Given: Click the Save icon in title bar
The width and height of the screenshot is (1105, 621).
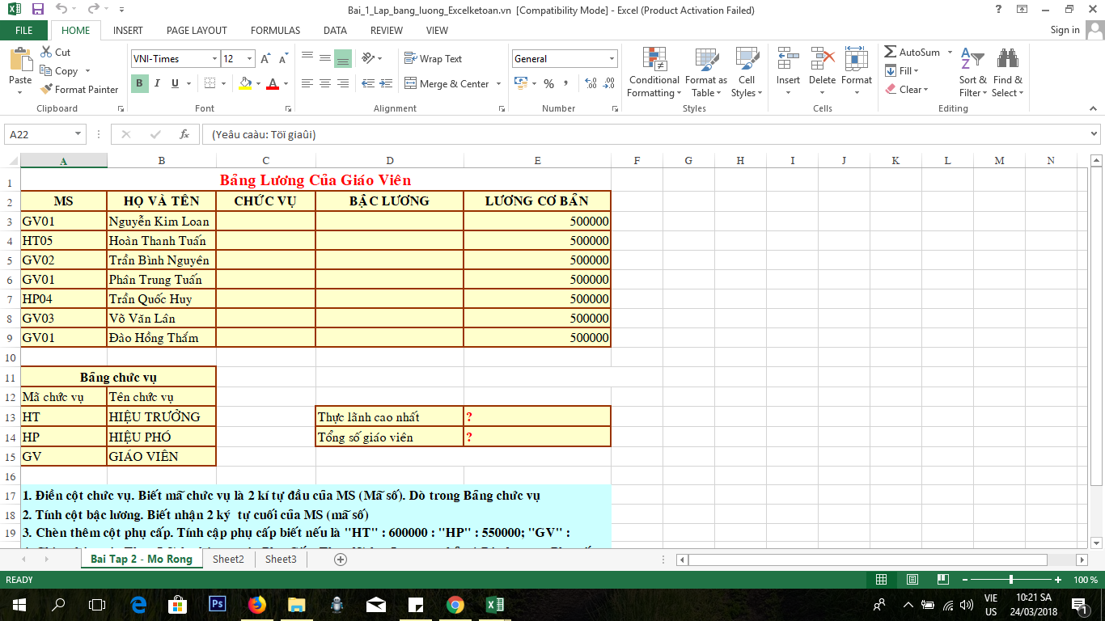Looking at the screenshot, I should click(38, 10).
